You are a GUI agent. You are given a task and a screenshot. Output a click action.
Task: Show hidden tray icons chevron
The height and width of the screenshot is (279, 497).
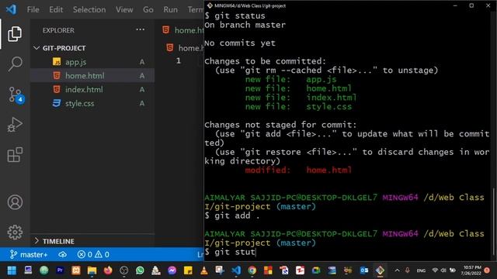tap(397, 270)
